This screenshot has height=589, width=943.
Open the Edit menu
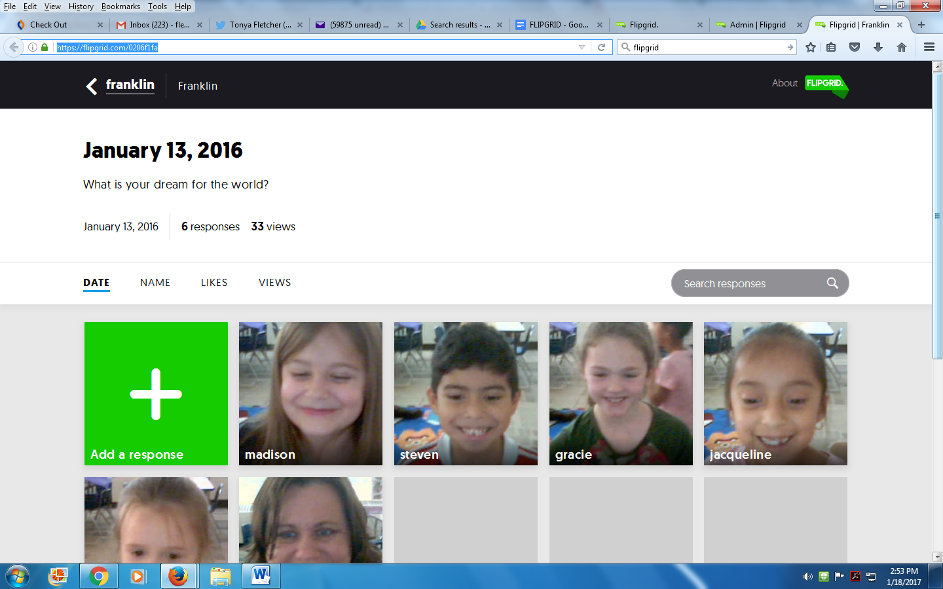(x=30, y=7)
